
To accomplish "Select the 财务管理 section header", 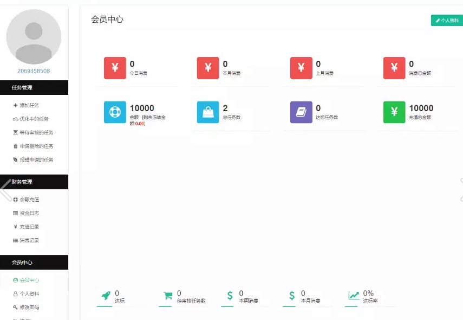I will (x=34, y=182).
